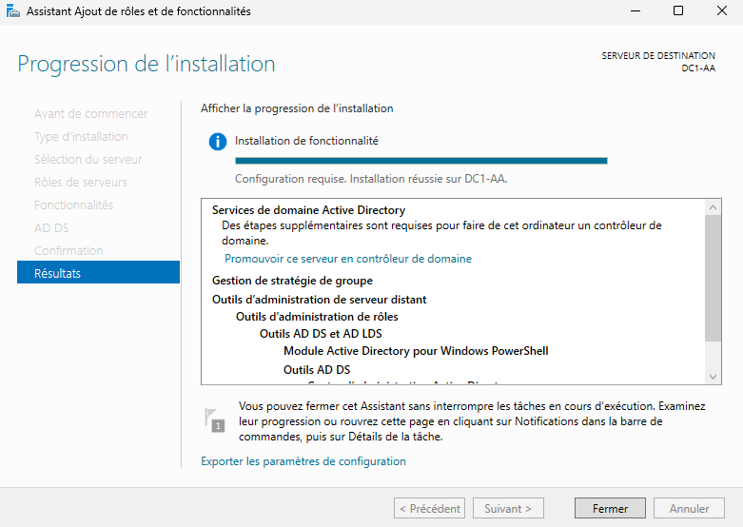Screen dimensions: 743x527
Task: Click the blue information icon beside Installation de fonctionnalité
Action: pos(218,141)
